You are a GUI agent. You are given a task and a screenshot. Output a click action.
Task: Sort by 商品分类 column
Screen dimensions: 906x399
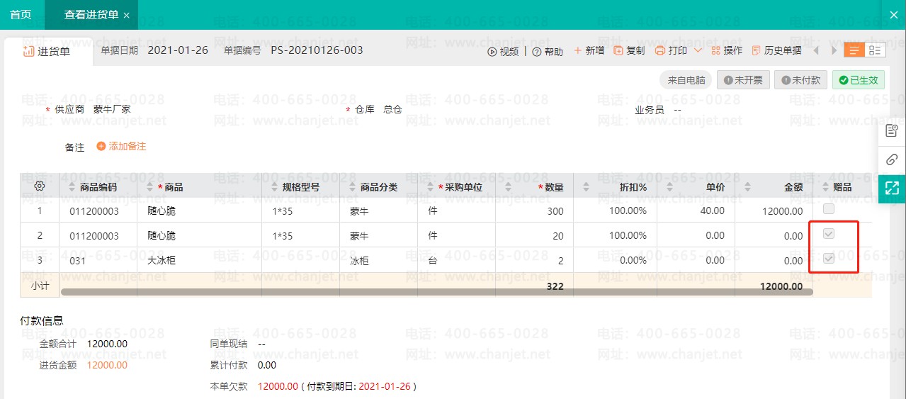coord(353,187)
